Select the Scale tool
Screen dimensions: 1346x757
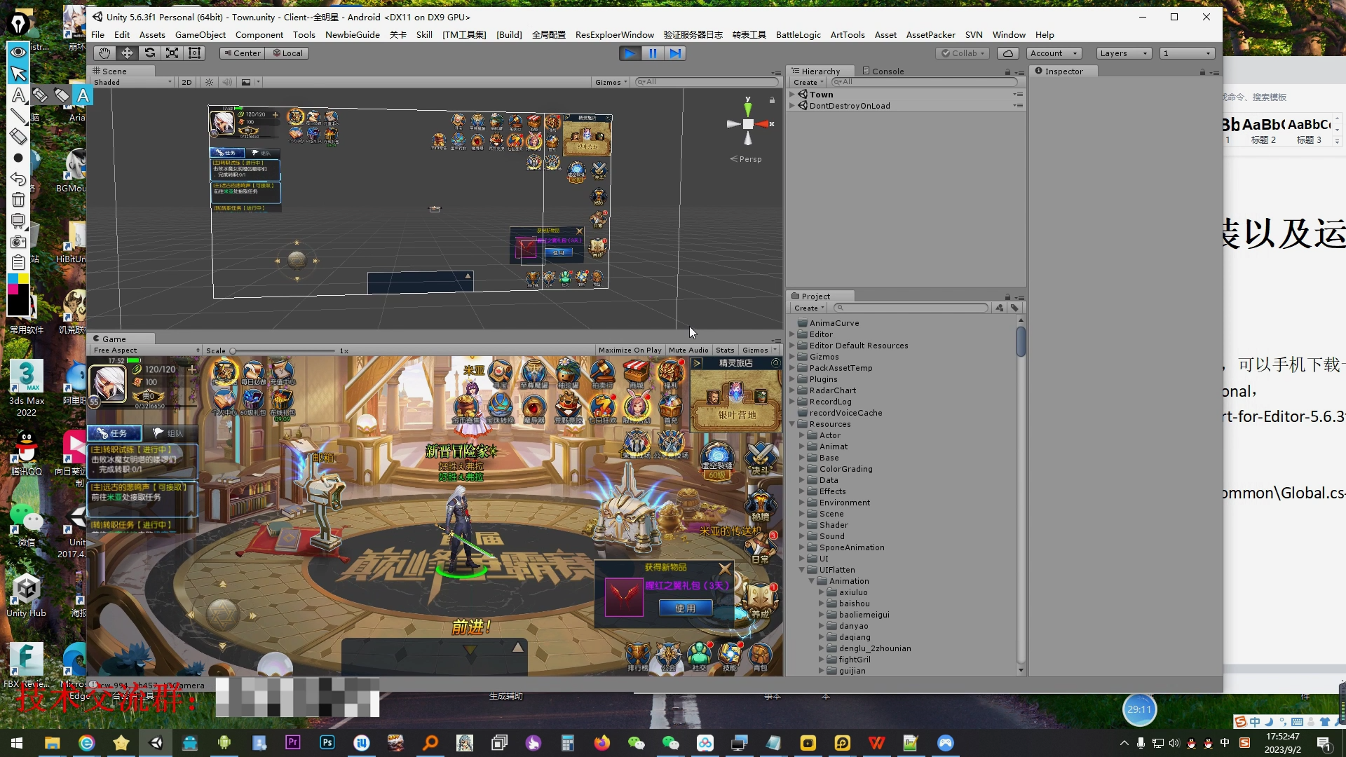click(x=172, y=53)
